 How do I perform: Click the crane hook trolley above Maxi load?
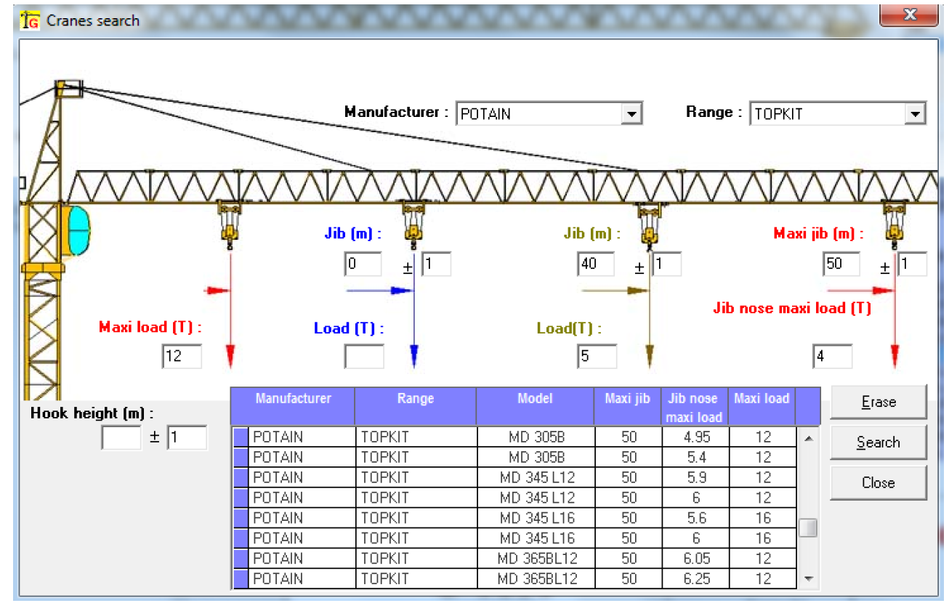[x=230, y=224]
